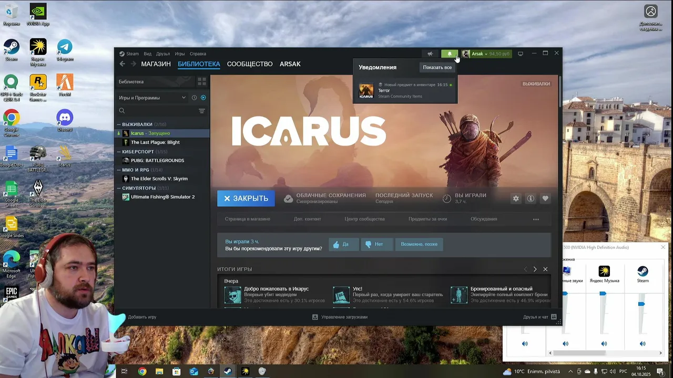The image size is (673, 378).
Task: Open Центр сообщества link
Action: coord(365,219)
